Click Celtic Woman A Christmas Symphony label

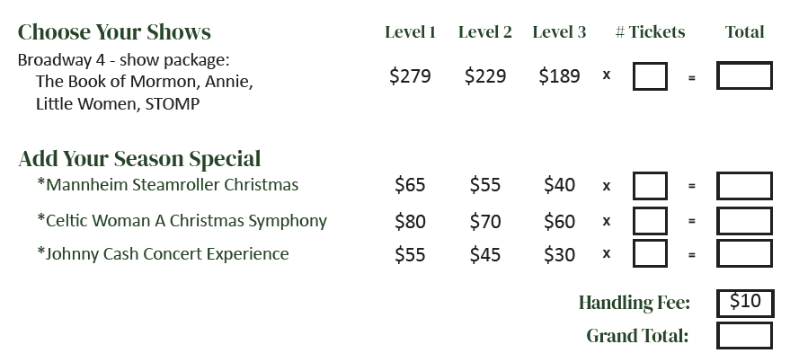pos(182,221)
